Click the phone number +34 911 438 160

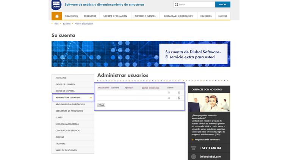210,148
